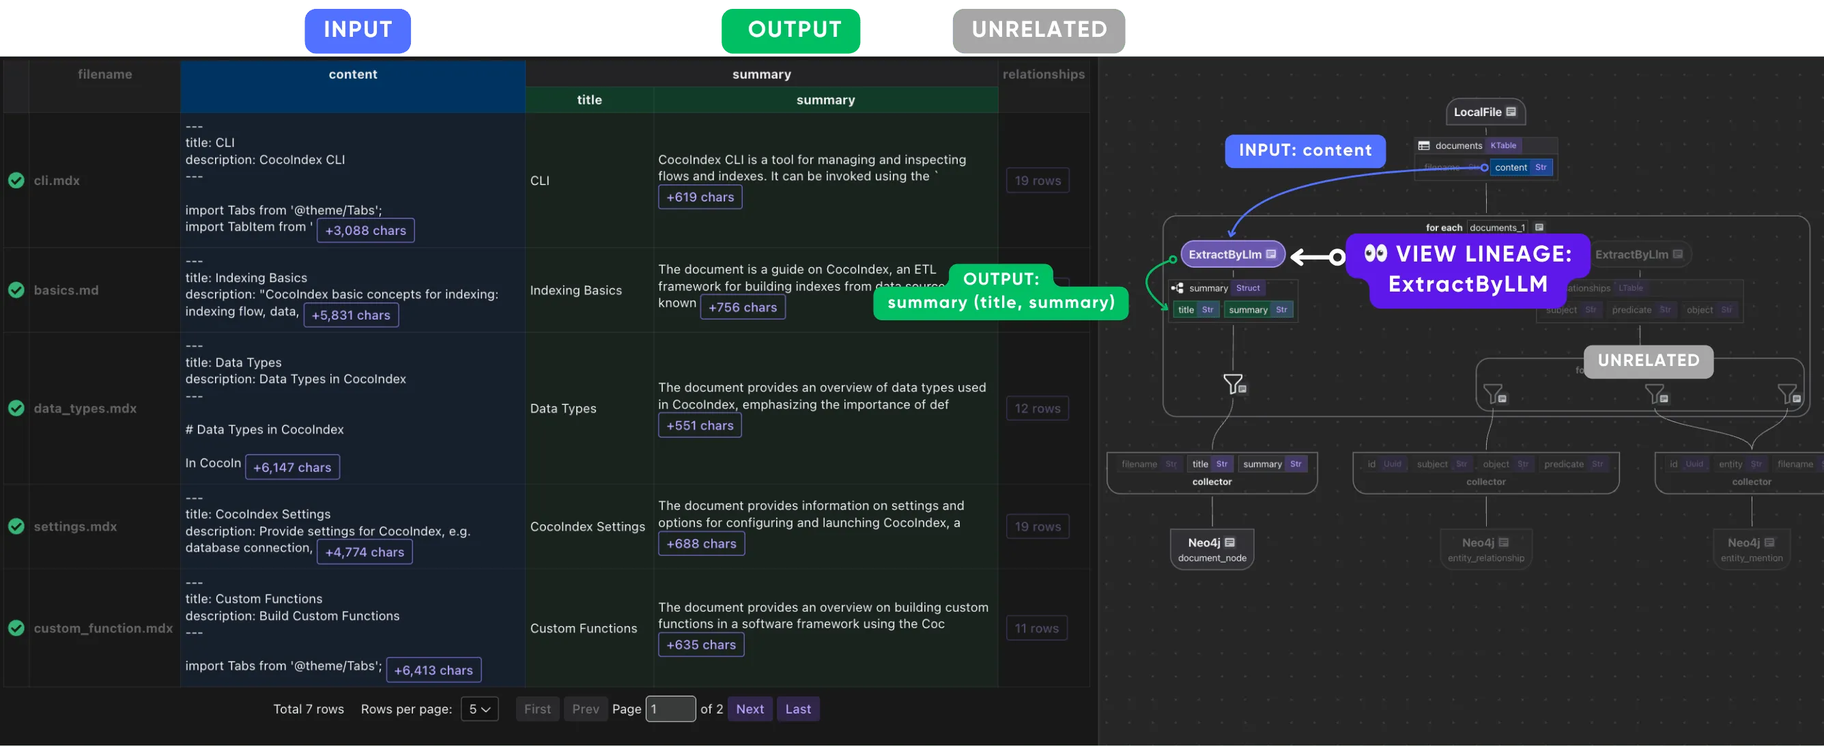
Task: Expand the +3,088 chars content for cli.mdx
Action: [x=365, y=231]
